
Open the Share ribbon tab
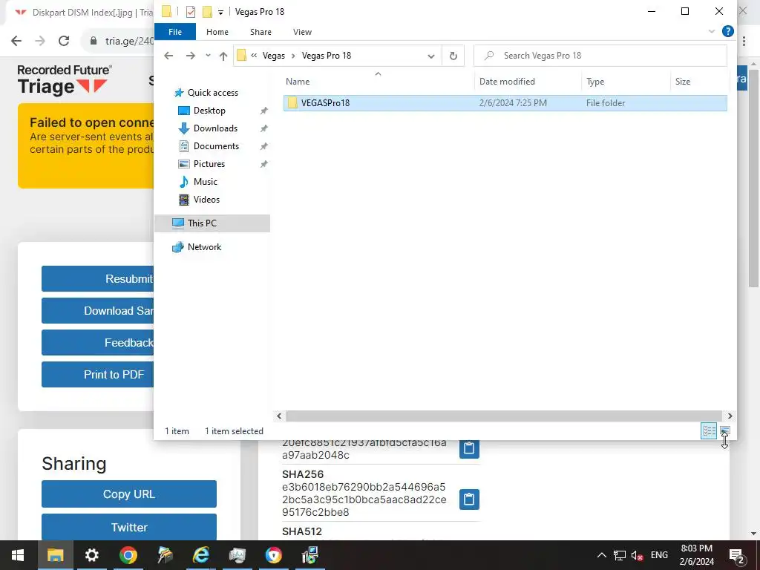(x=261, y=32)
